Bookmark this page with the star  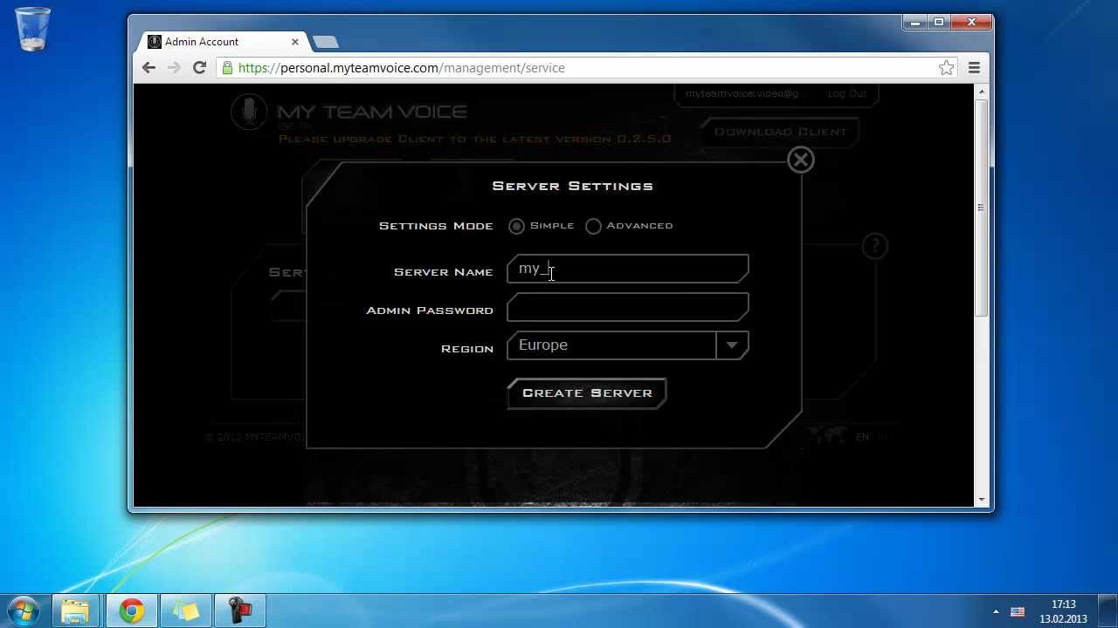[946, 68]
